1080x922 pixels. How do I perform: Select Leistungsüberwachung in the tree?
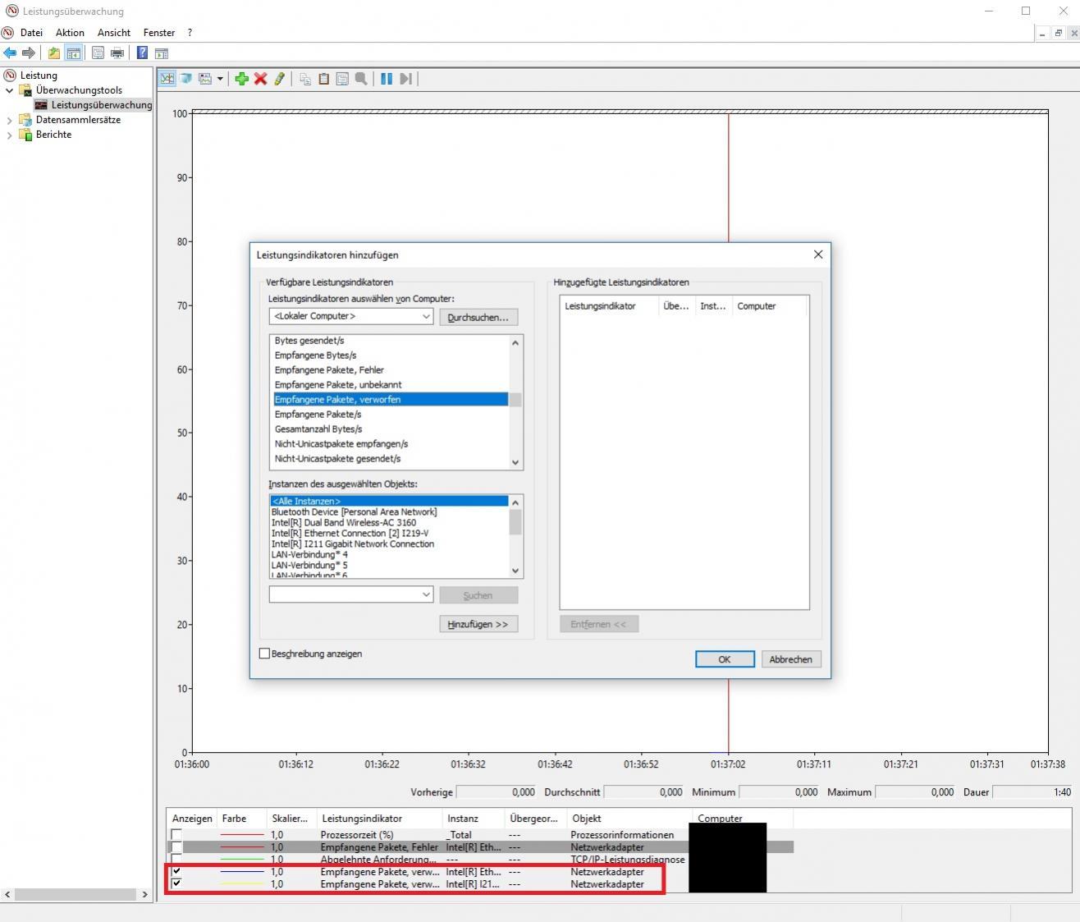point(94,105)
